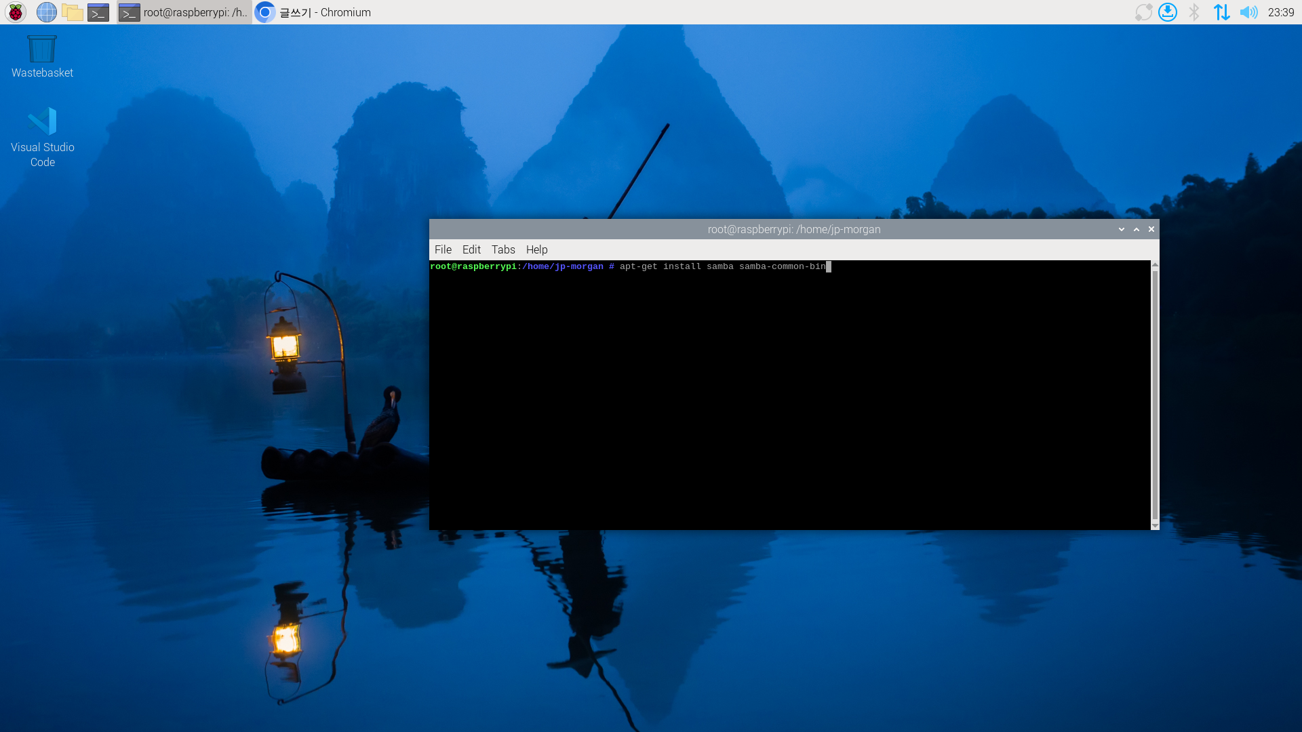Maximize the terminal window
Screen dimensions: 1302x732
tap(1137, 229)
